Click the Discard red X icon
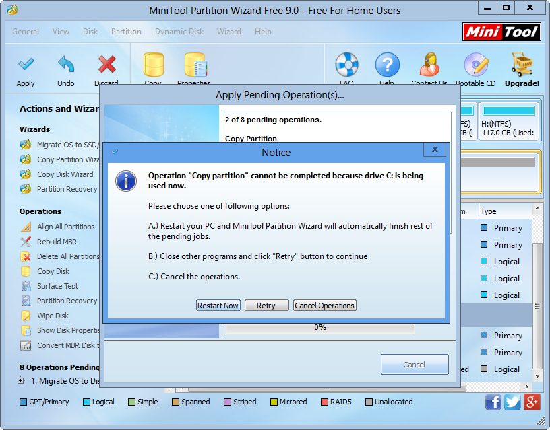This screenshot has height=430, width=550. click(x=107, y=64)
